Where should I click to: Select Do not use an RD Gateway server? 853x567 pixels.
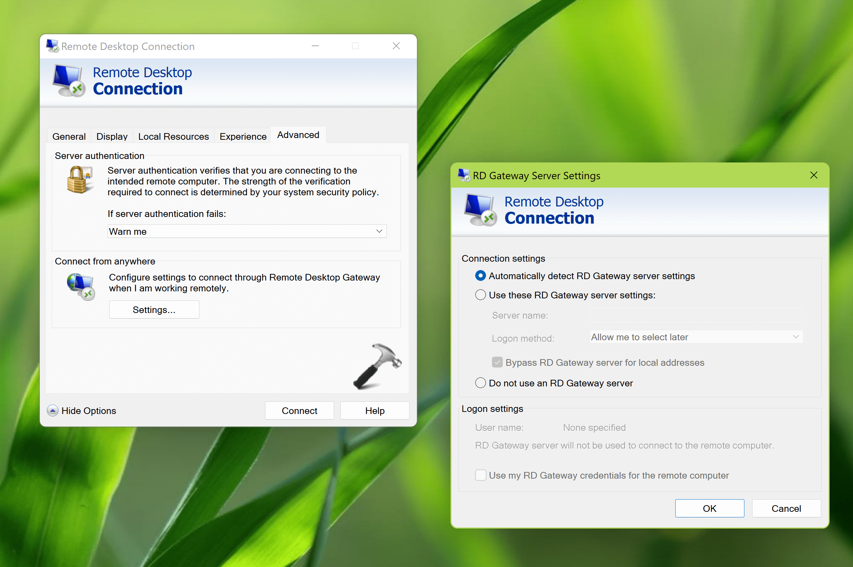coord(480,383)
